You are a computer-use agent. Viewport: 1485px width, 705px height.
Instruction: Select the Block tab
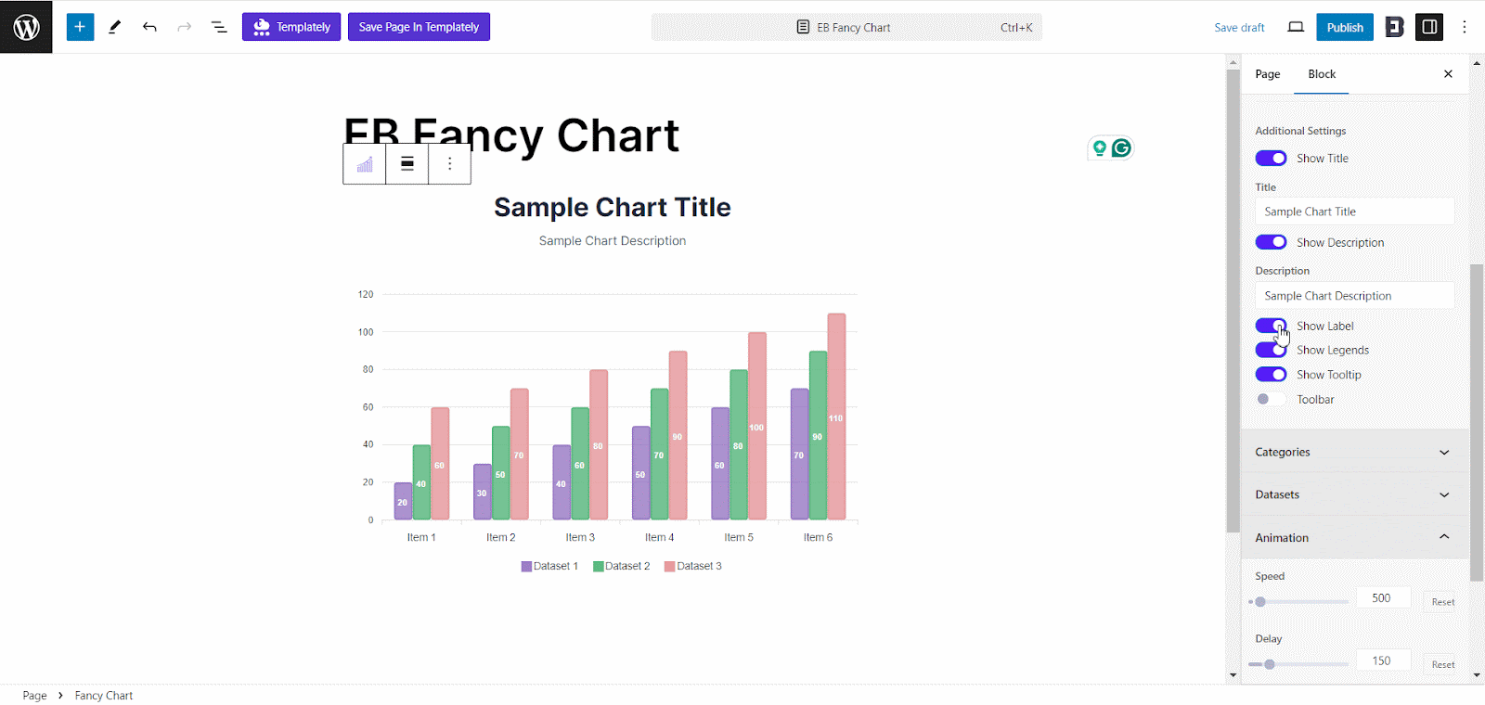[1321, 73]
